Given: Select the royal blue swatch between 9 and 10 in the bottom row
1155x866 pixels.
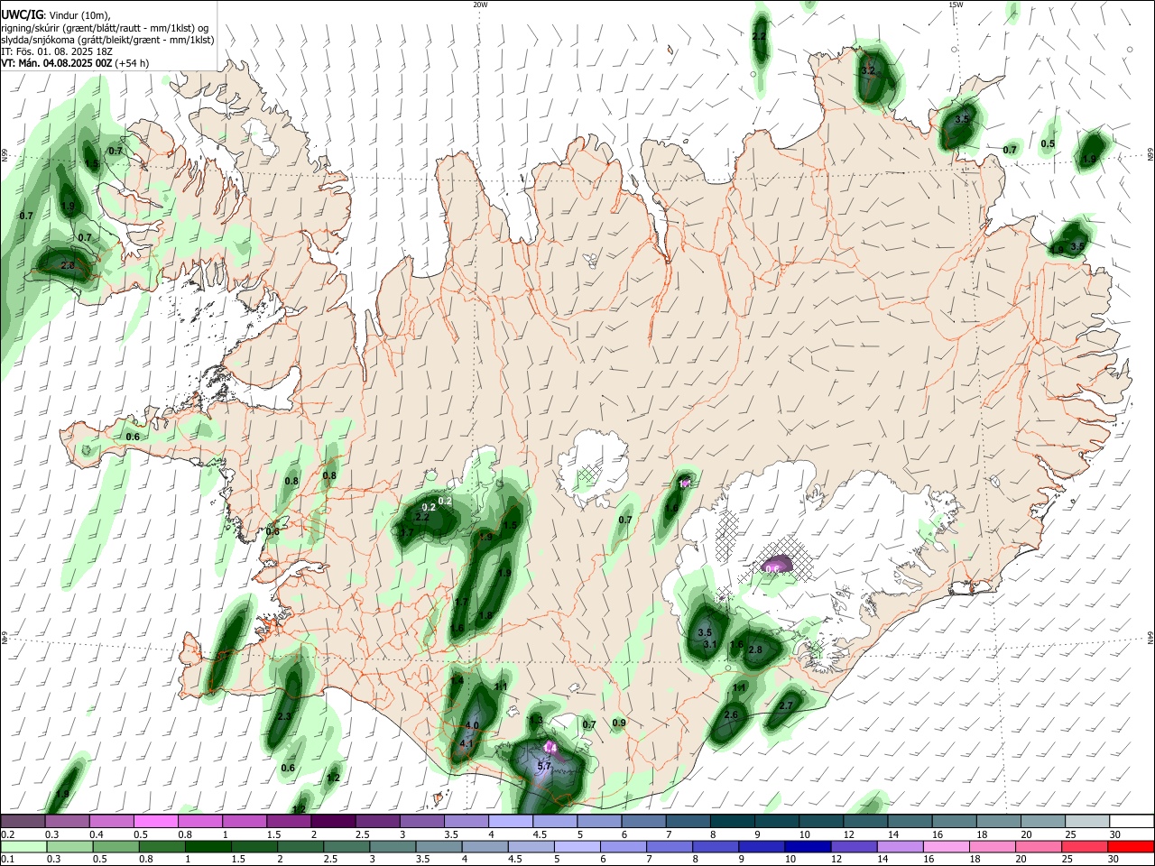Looking at the screenshot, I should 761,847.
